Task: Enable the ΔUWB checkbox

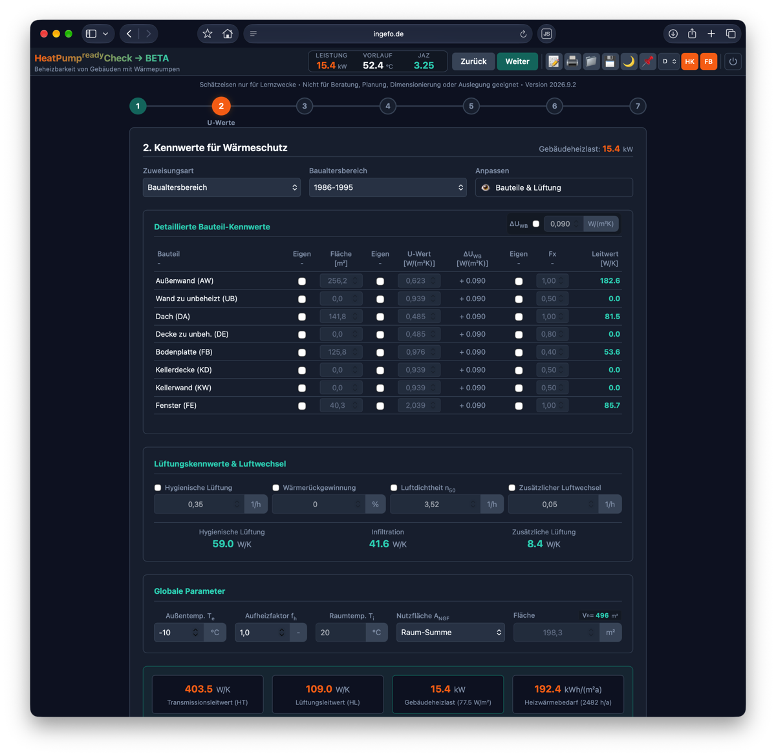Action: tap(536, 224)
